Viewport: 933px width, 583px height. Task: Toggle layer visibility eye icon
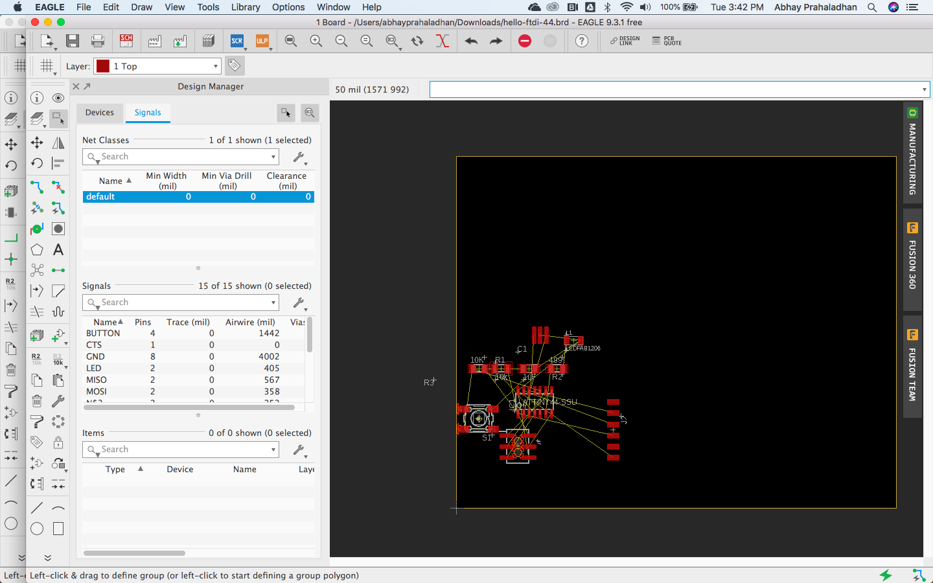(x=58, y=98)
